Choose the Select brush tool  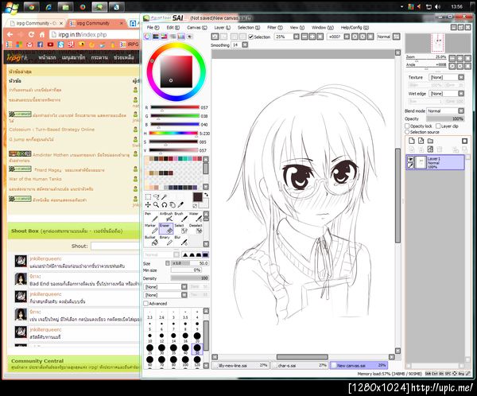pyautogui.click(x=180, y=228)
